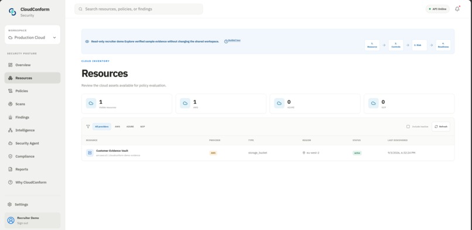Go to step 4 Readiness in tour
The image size is (472, 230).
point(443,45)
